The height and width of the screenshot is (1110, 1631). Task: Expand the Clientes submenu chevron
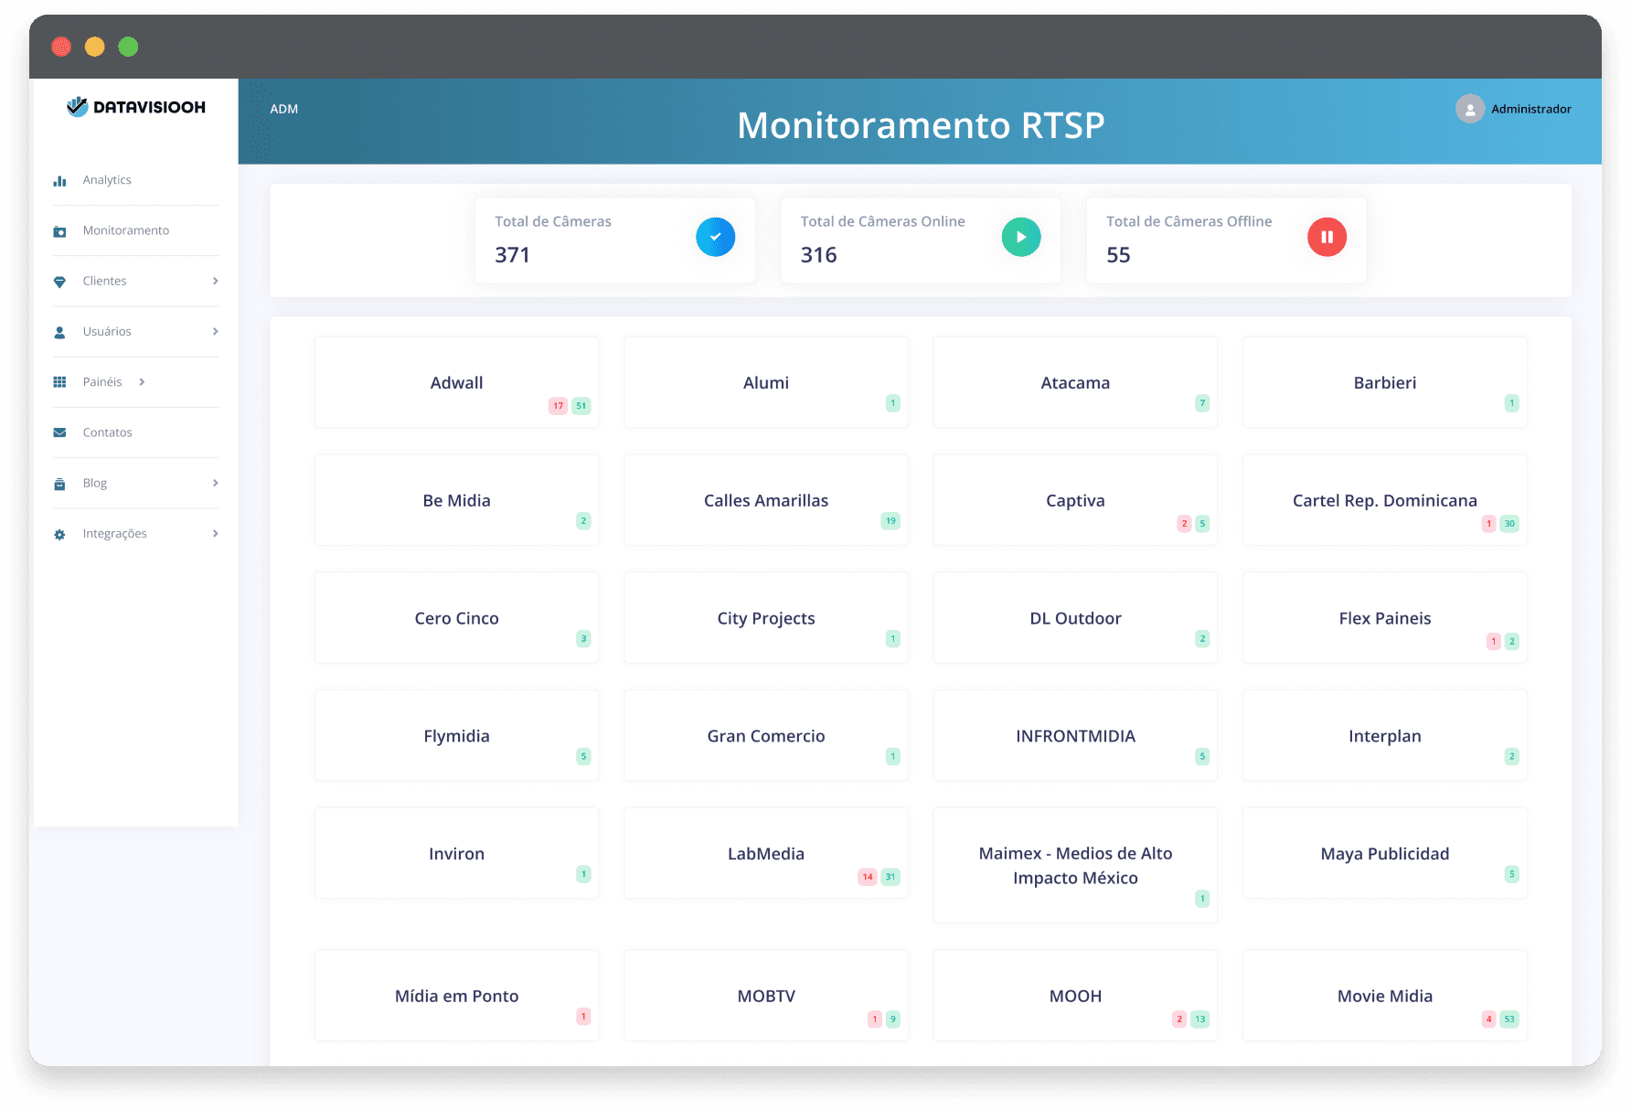(x=215, y=281)
